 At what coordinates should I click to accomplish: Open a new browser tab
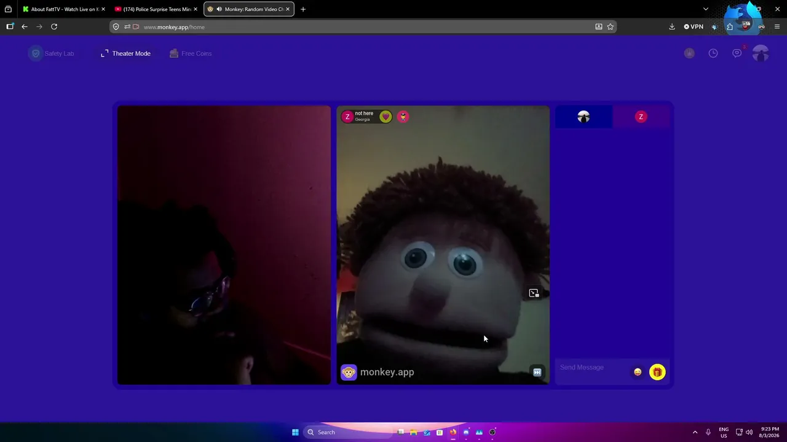coord(303,9)
